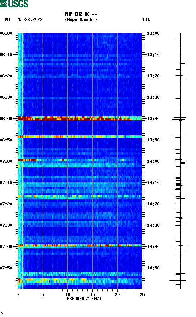
Task: Click the 14:00 UTC time label
Action: (x=153, y=161)
